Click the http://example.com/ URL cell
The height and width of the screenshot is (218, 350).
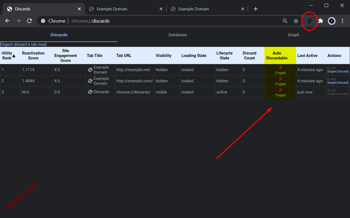pyautogui.click(x=135, y=81)
